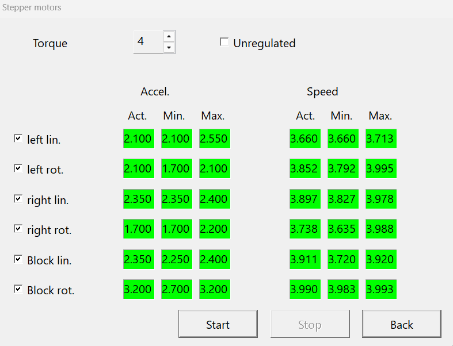Select right rot. Speed Min. value 3.635
The height and width of the screenshot is (346, 453).
[x=343, y=229]
